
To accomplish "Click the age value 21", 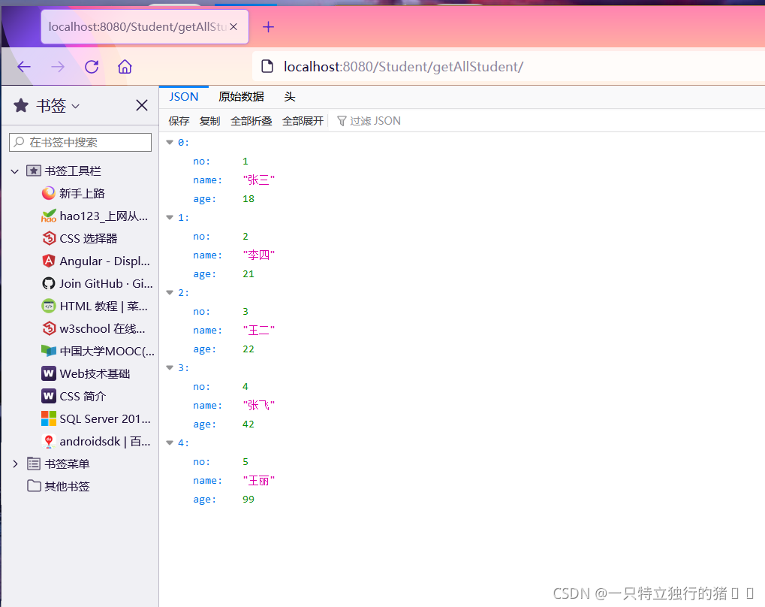I will (x=248, y=274).
